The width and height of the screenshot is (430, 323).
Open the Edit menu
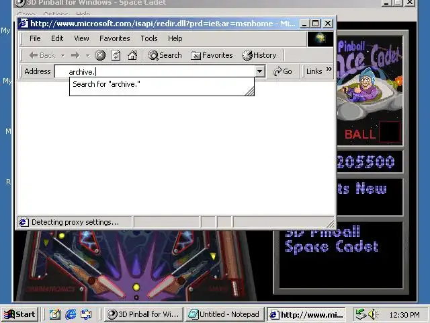(57, 38)
